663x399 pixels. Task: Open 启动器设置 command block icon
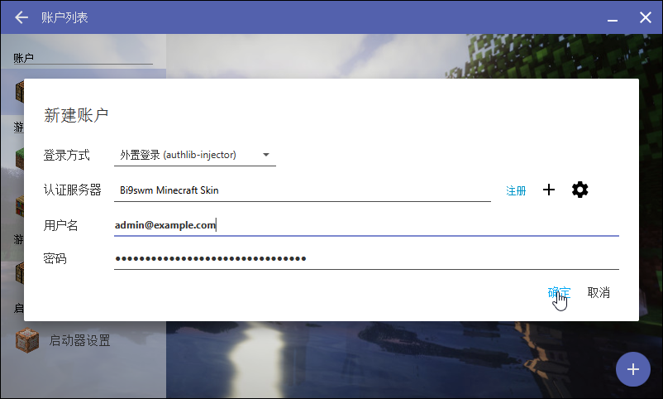click(27, 340)
